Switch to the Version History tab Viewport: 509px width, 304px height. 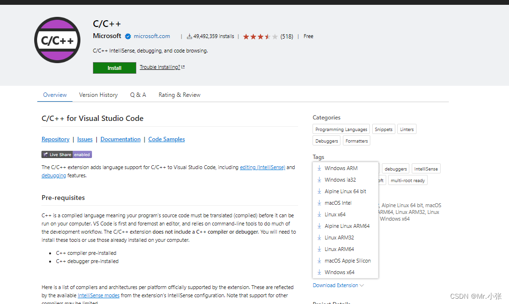pyautogui.click(x=98, y=95)
